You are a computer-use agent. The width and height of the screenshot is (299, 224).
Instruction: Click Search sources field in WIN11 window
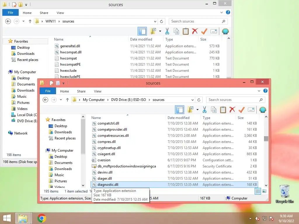198,21
